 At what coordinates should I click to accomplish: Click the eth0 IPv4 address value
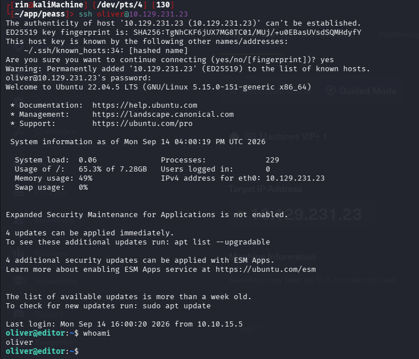(295, 178)
